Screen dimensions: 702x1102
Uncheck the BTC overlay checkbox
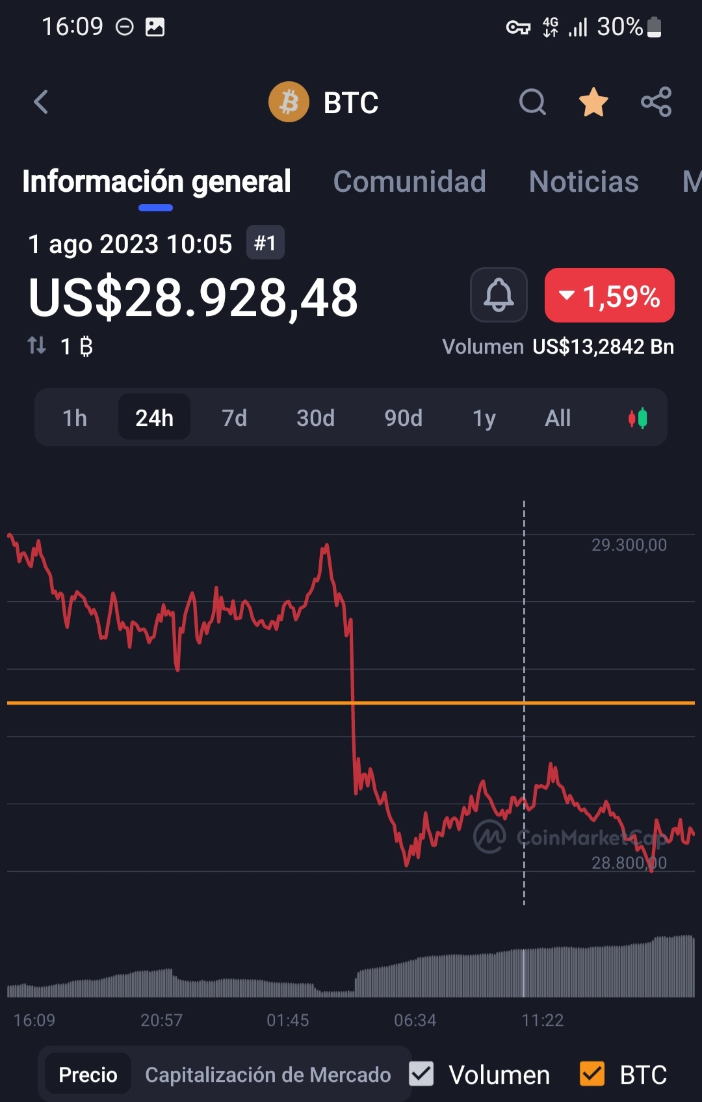(x=592, y=1074)
